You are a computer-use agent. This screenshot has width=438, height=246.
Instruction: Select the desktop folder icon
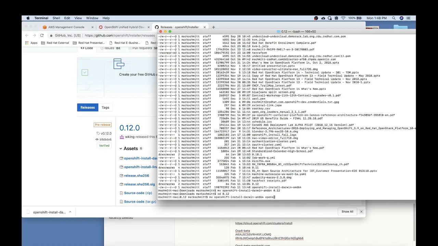point(400,27)
